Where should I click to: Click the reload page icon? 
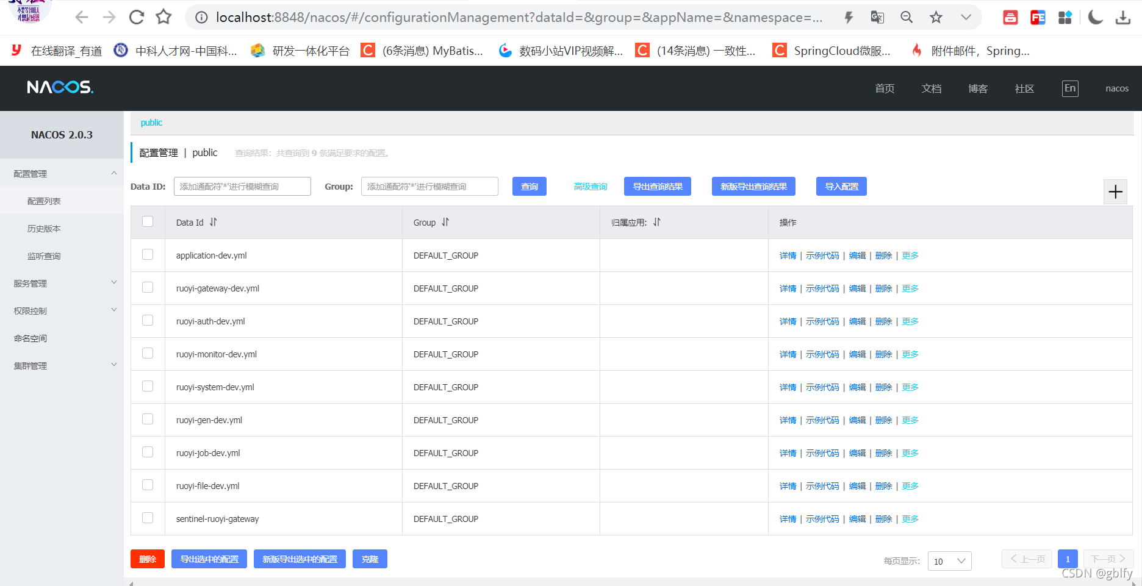tap(135, 17)
